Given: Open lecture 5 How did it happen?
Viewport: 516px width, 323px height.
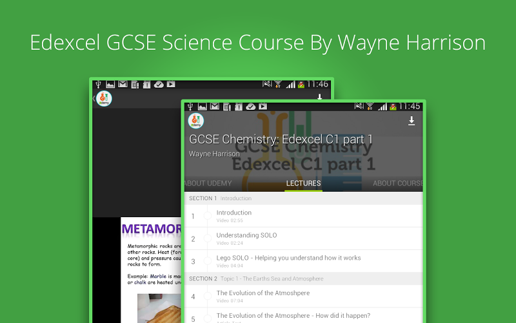Looking at the screenshot, I should pyautogui.click(x=303, y=316).
